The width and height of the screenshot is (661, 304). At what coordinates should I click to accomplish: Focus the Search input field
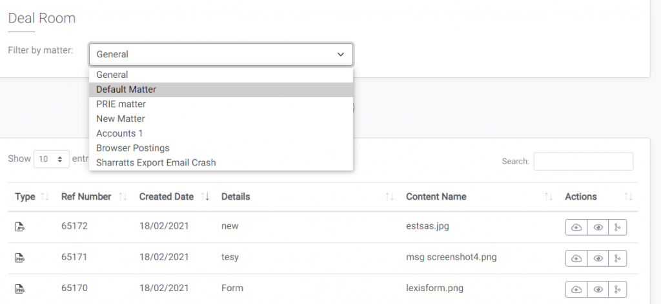coord(584,161)
